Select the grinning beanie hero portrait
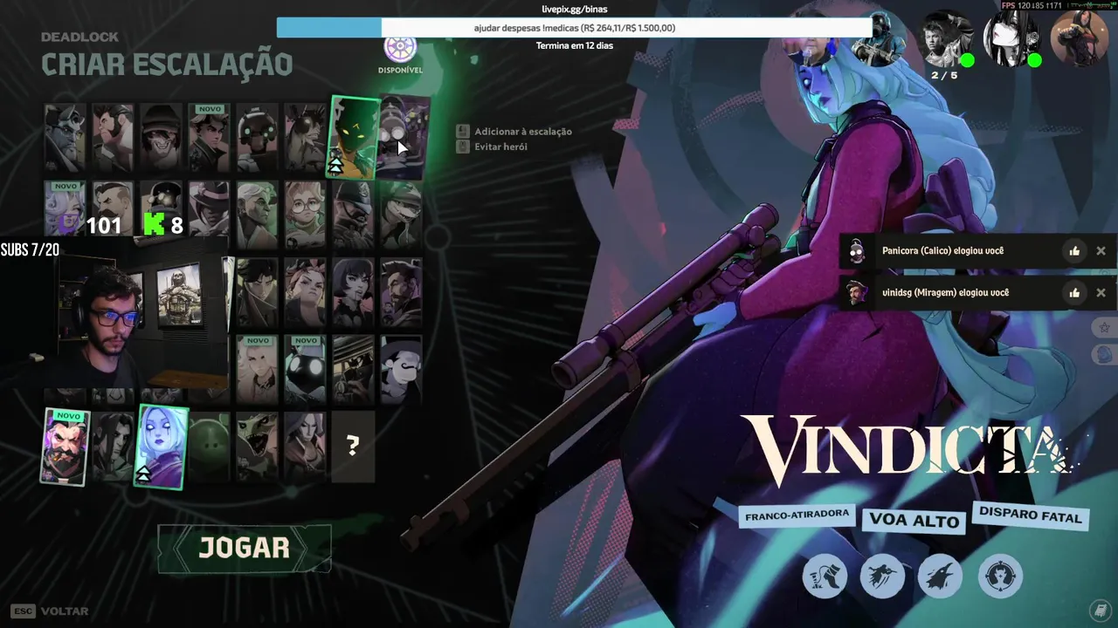 [162, 138]
